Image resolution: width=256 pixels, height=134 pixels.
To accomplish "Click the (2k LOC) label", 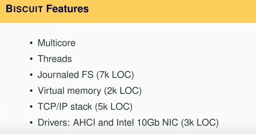I will (123, 91).
